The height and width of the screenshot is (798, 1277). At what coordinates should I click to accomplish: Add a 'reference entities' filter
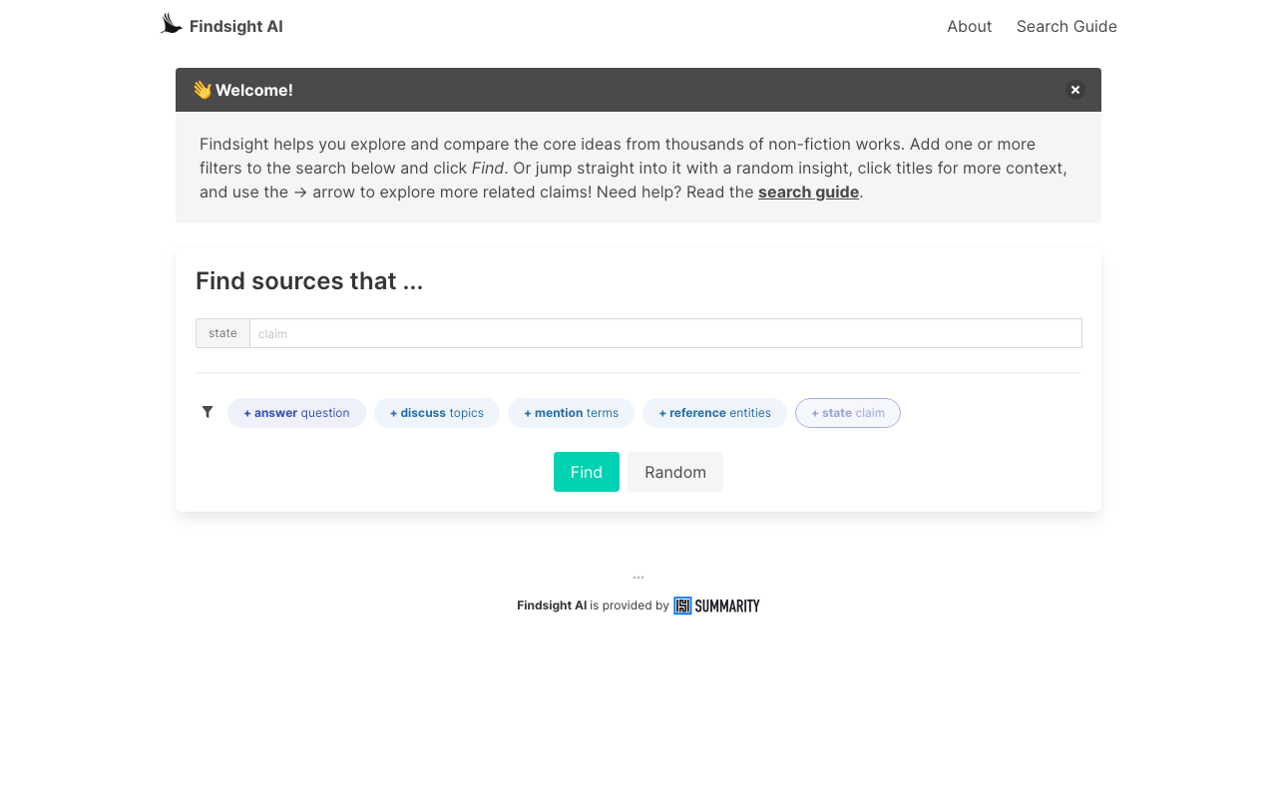(714, 413)
